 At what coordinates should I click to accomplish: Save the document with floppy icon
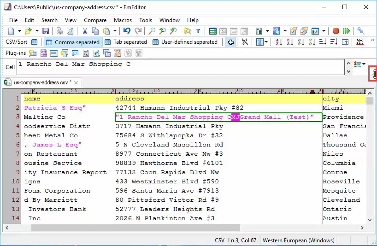click(x=46, y=31)
